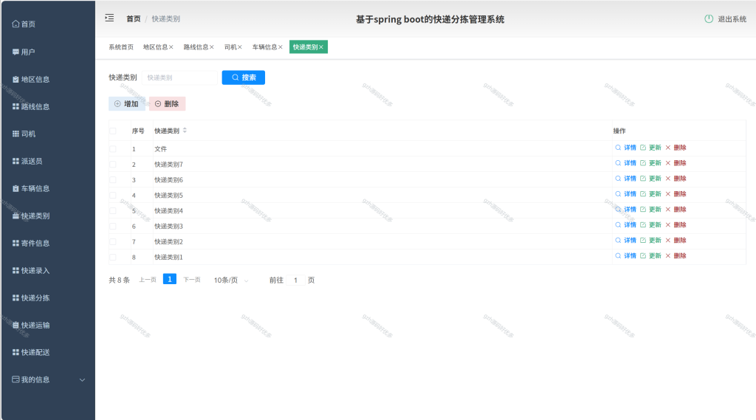Open the 10条/页 page size dropdown

tap(231, 280)
